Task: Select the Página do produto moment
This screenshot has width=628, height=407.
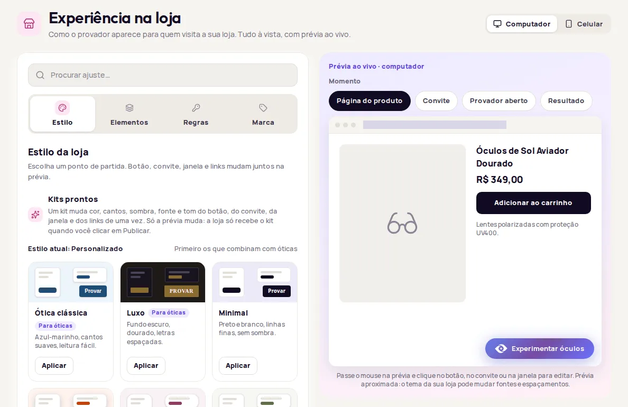Action: pos(370,101)
